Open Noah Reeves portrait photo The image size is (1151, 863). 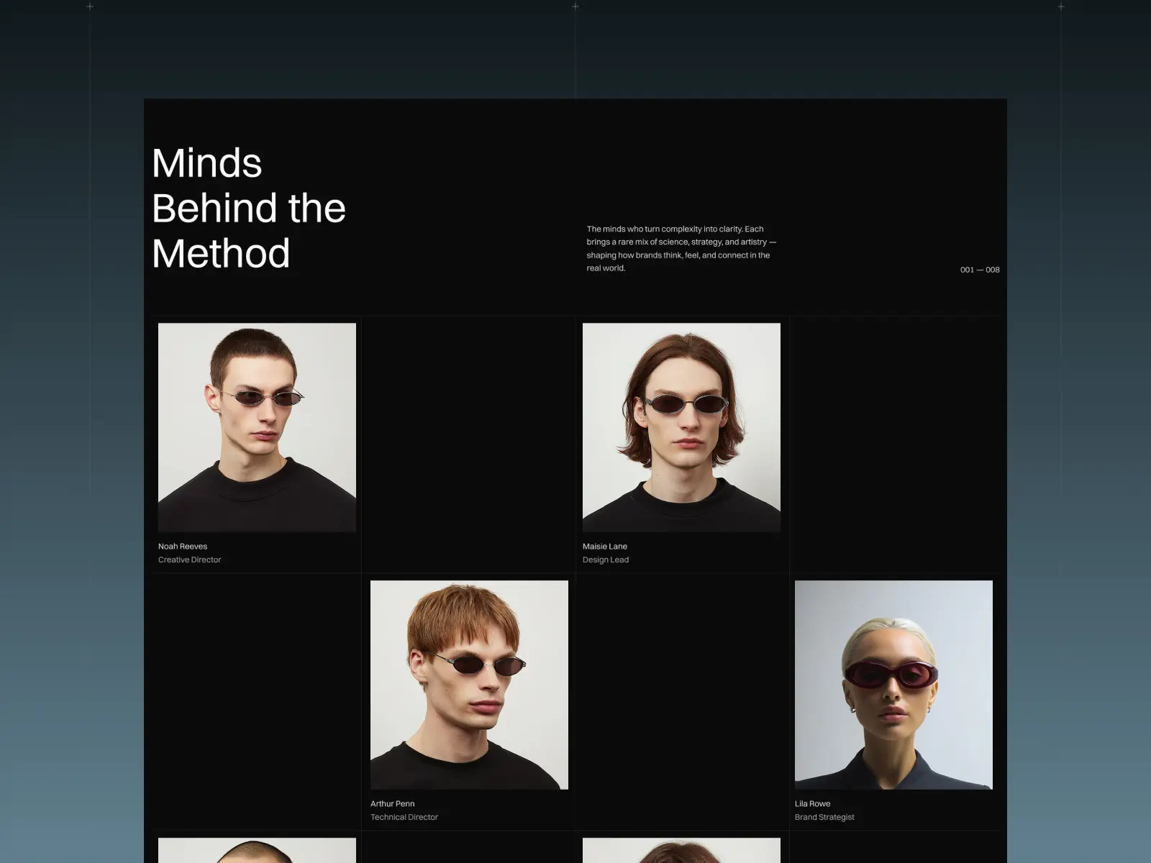(257, 427)
